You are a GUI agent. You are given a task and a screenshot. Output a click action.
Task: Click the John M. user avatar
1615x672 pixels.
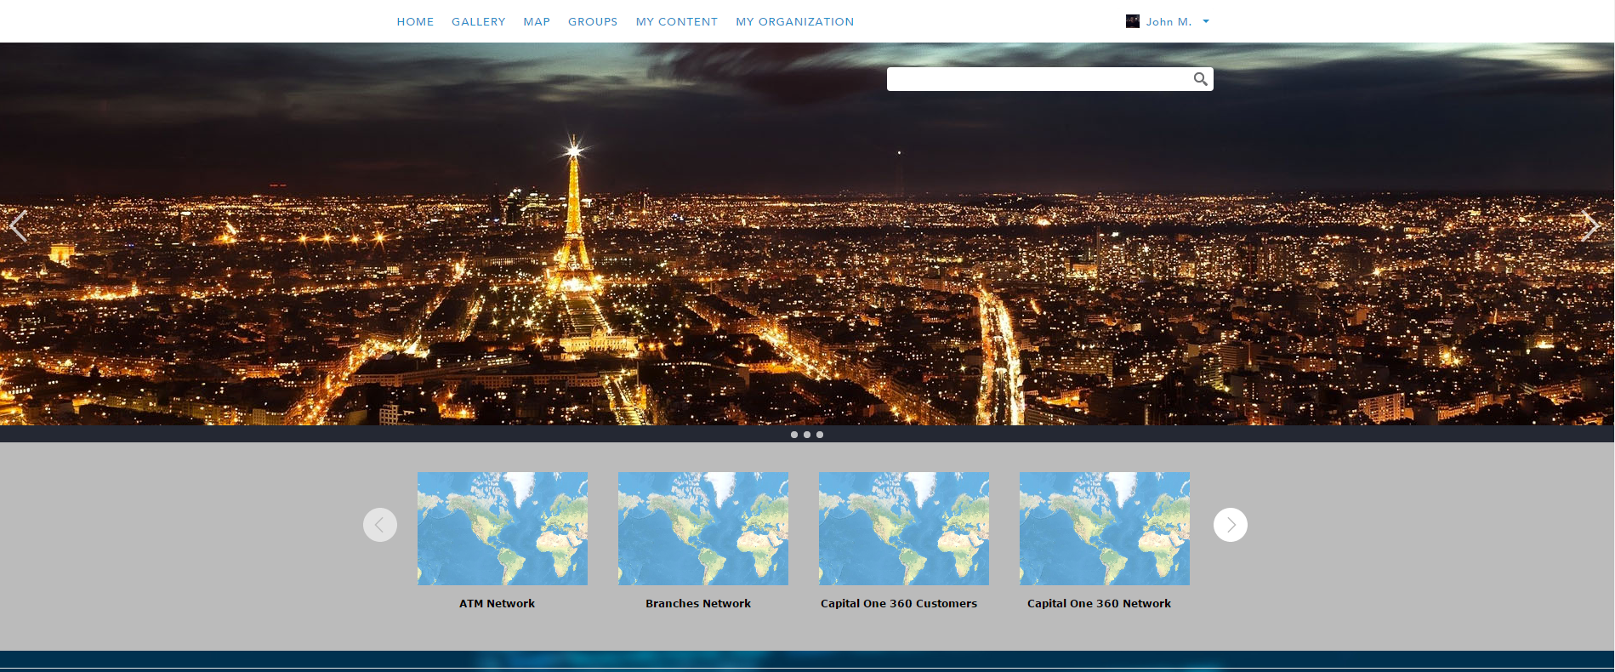[1133, 21]
